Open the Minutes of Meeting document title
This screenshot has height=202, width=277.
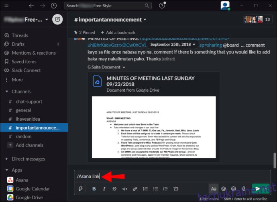pyautogui.click(x=151, y=81)
